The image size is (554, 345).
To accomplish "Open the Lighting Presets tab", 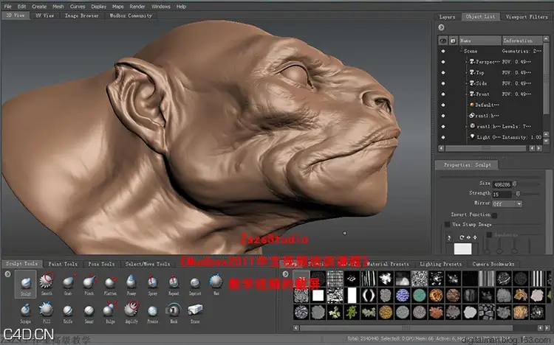I will (440, 264).
